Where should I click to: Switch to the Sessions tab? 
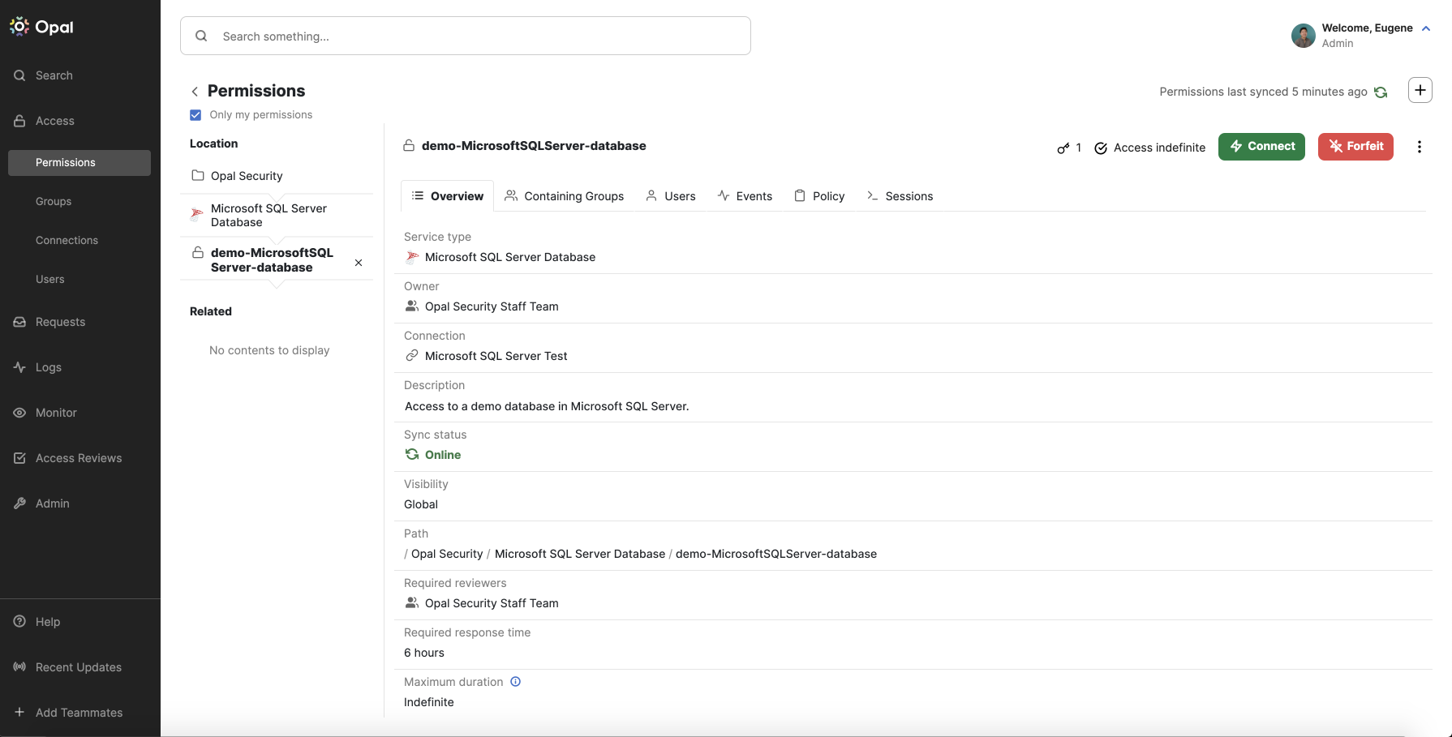click(900, 196)
